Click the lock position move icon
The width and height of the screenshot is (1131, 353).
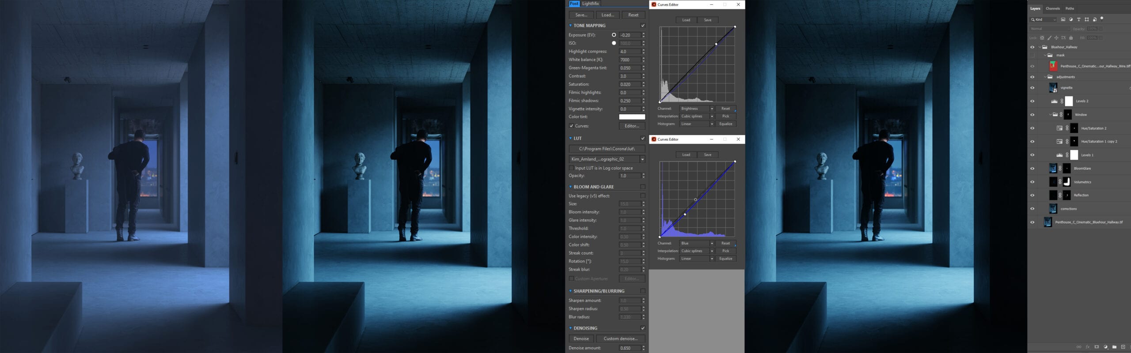click(x=1056, y=38)
